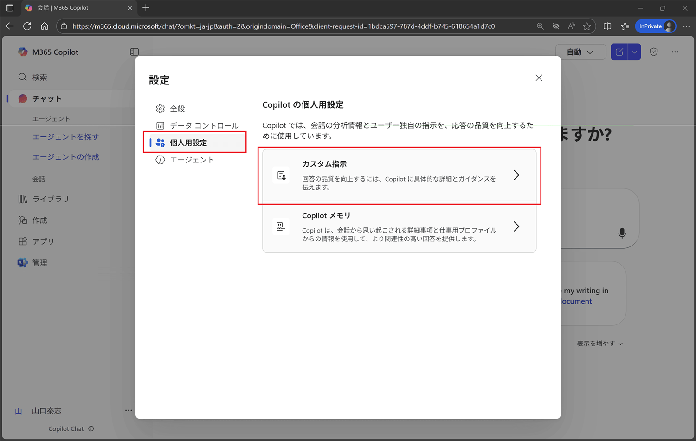
Task: Click エージェントを探す link
Action: click(65, 137)
